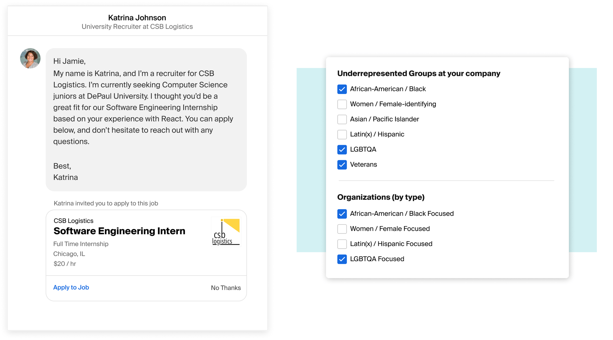Check Latin(x) / Hispanic Focused organizations
613x340 pixels.
point(342,244)
